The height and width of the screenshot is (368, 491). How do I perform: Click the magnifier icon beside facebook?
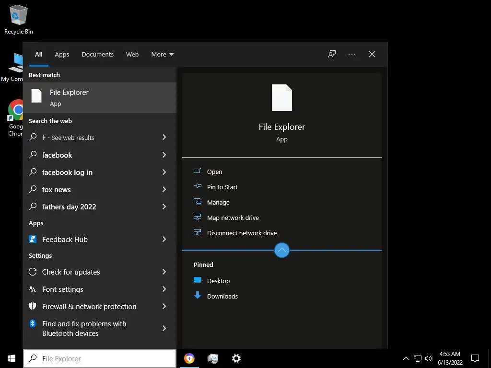pyautogui.click(x=33, y=155)
